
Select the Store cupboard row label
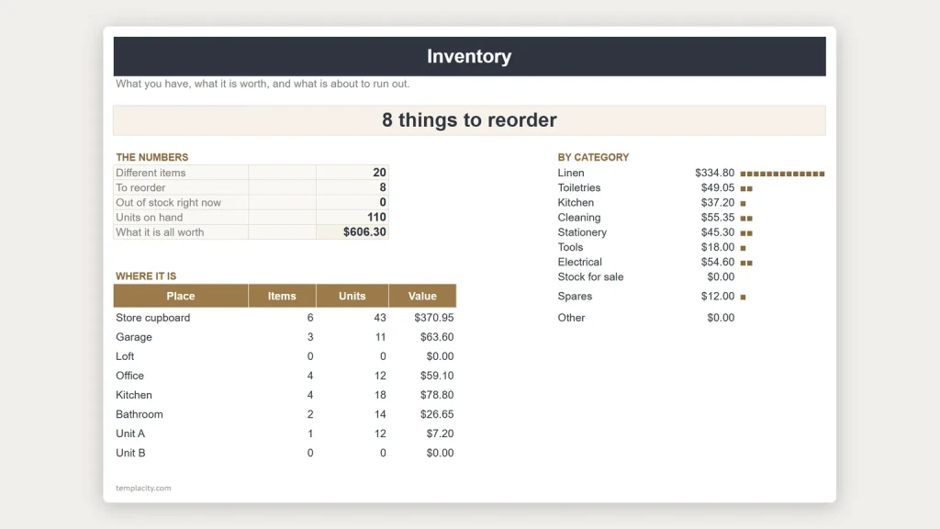[153, 318]
